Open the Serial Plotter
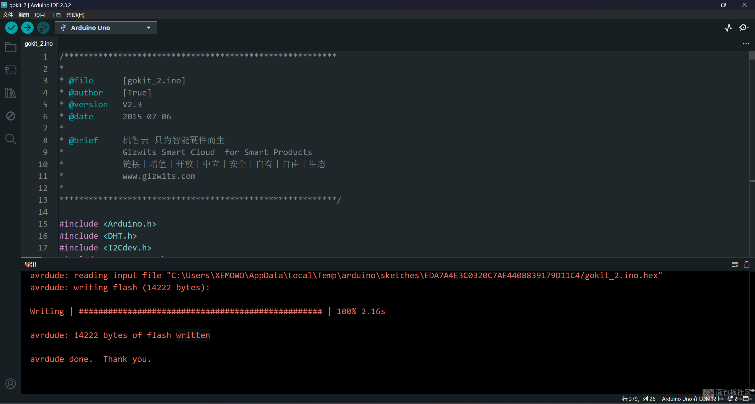 728,28
